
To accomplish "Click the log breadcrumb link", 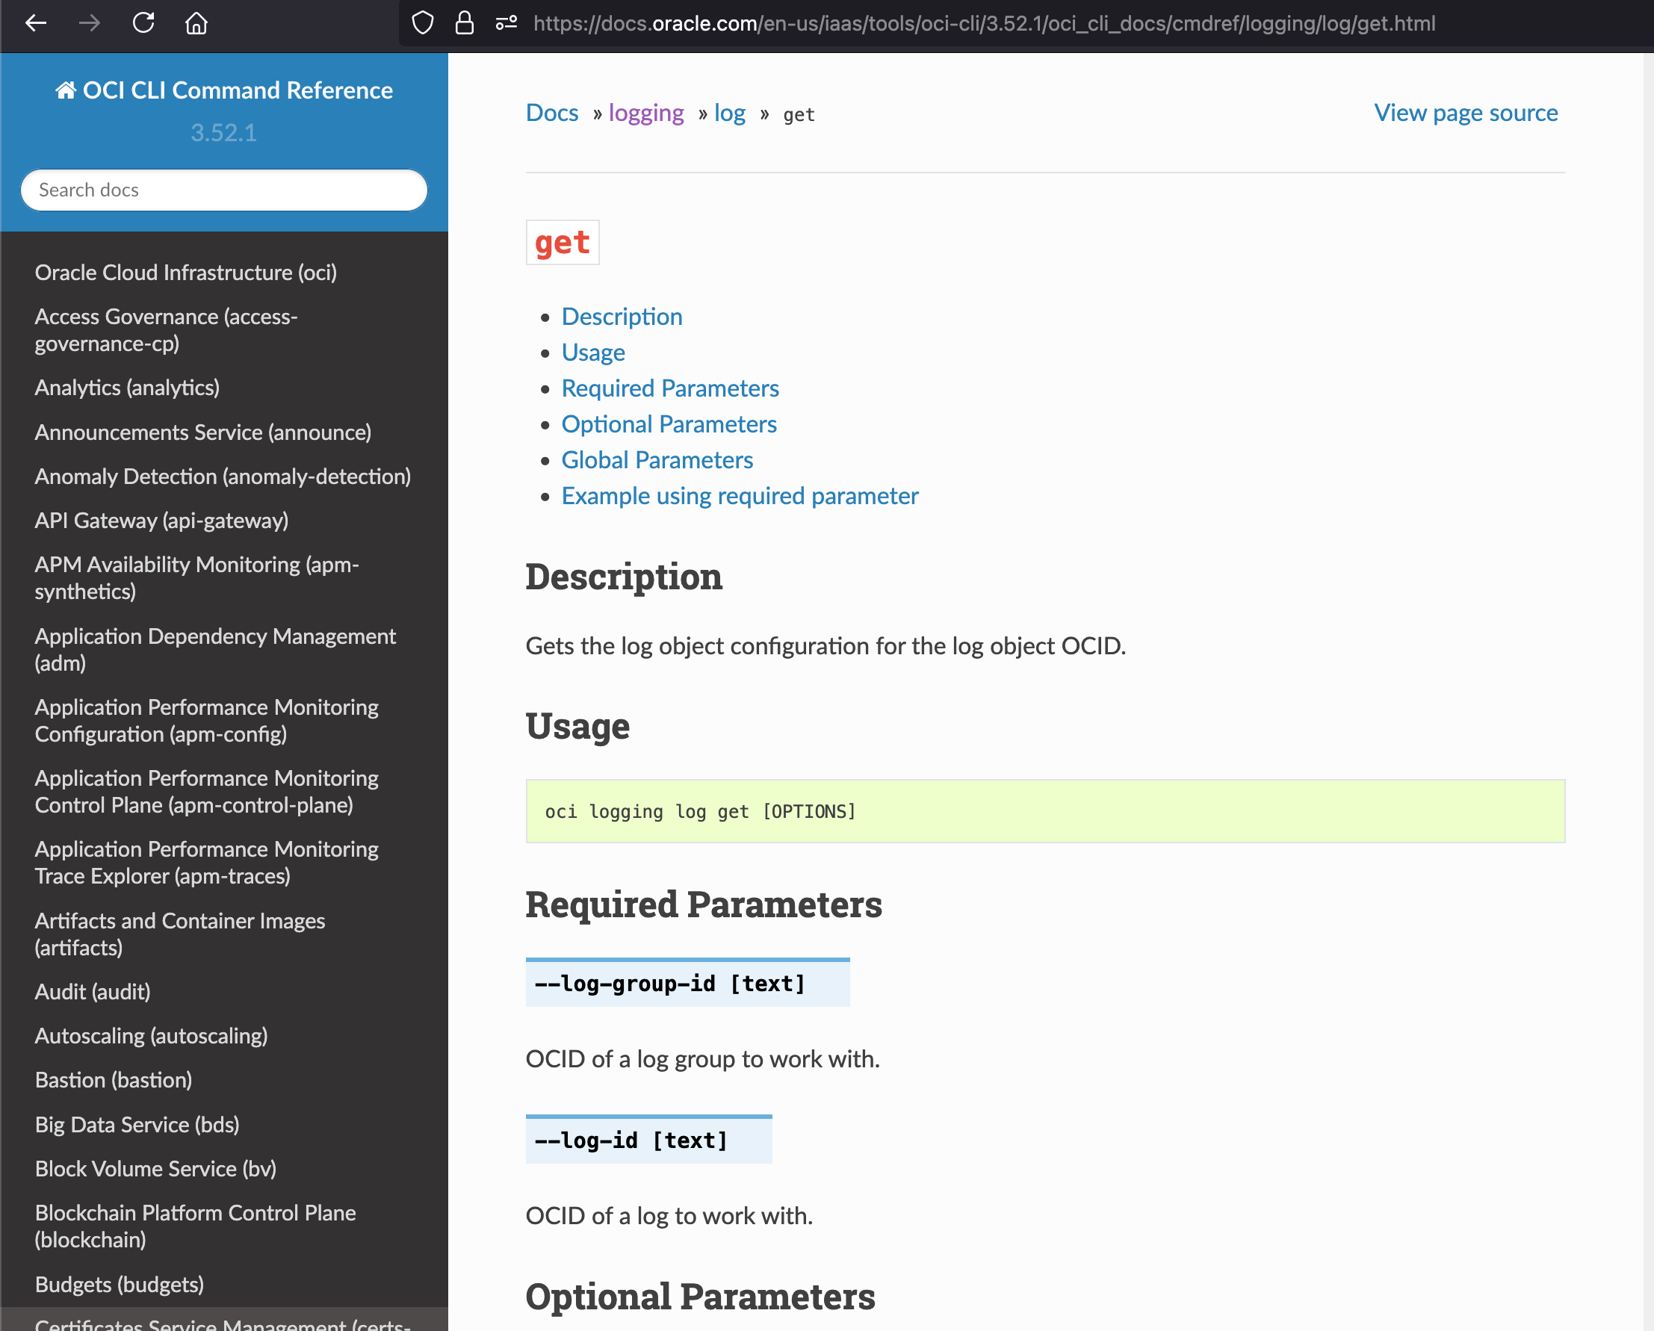I will pos(730,113).
